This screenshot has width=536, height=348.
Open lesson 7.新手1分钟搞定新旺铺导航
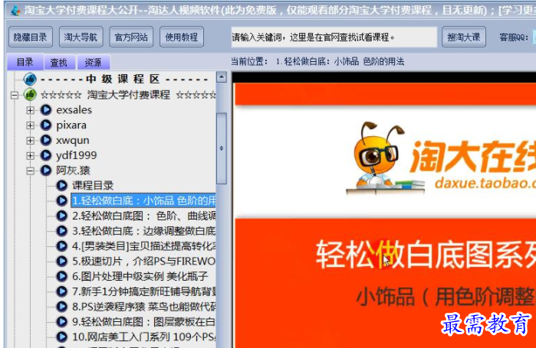(x=144, y=291)
